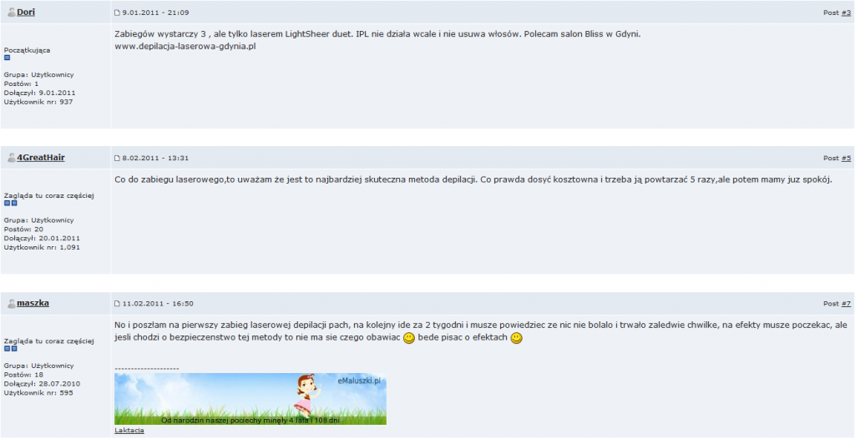
Task: Click the eMaluszki.pl signature banner
Action: tap(250, 399)
